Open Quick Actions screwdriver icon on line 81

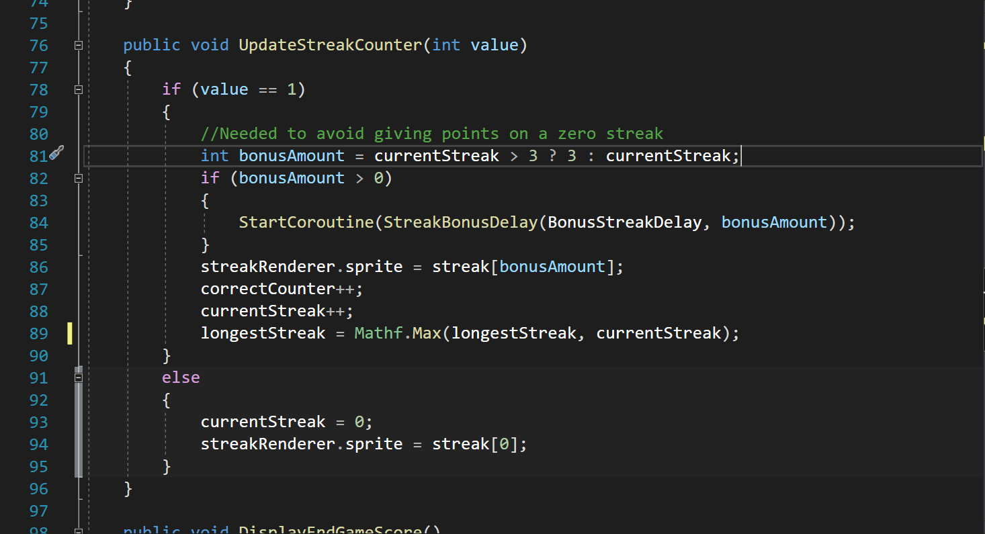click(56, 154)
